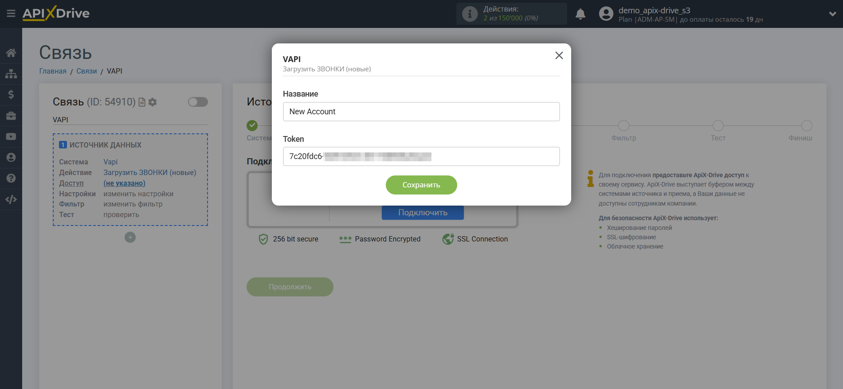The height and width of the screenshot is (389, 843).
Task: Open the connections sitemap icon in sidebar
Action: pos(11,74)
